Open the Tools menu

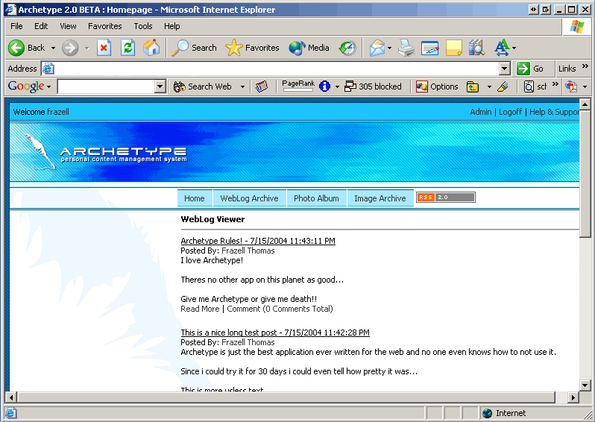pos(143,26)
